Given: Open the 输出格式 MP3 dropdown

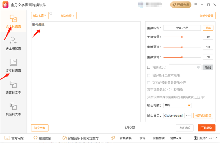Looking at the screenshot, I should [177, 105].
